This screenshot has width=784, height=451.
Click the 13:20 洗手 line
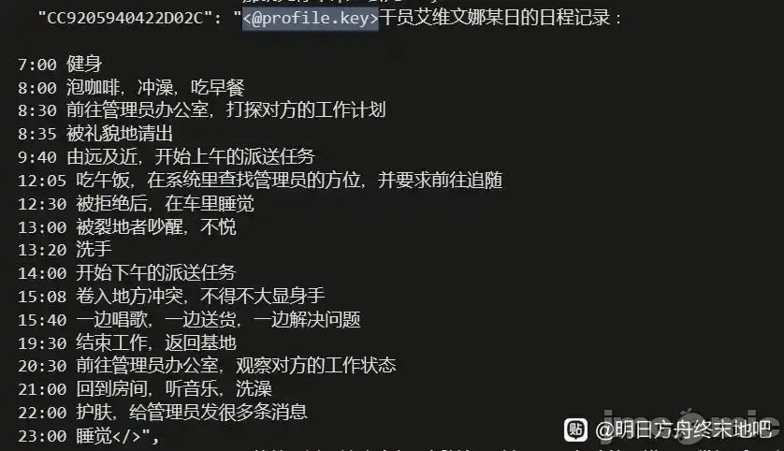pyautogui.click(x=65, y=250)
